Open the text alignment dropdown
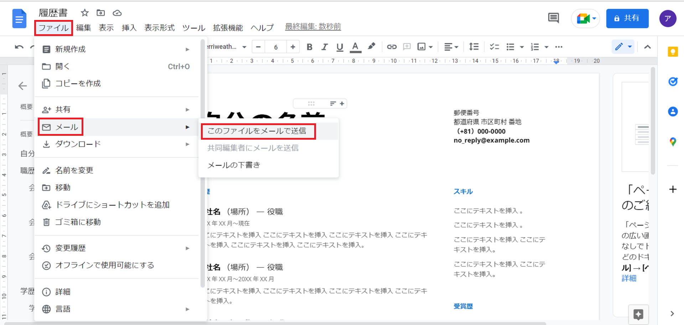The width and height of the screenshot is (684, 325). (x=451, y=47)
